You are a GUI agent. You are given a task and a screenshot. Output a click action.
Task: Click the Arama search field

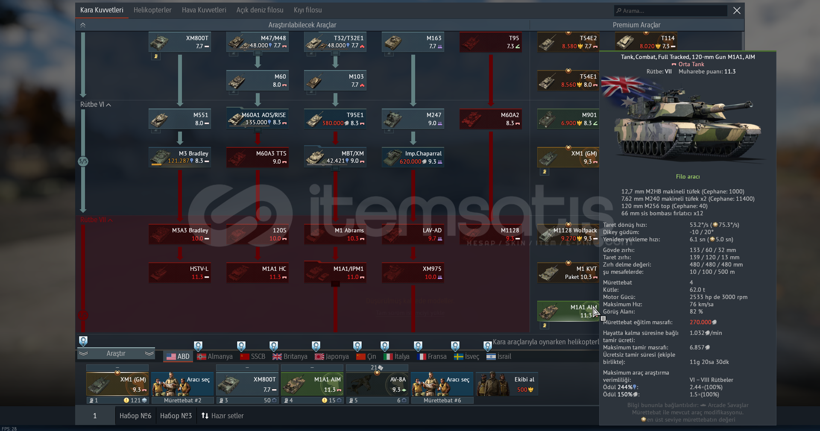click(x=671, y=11)
